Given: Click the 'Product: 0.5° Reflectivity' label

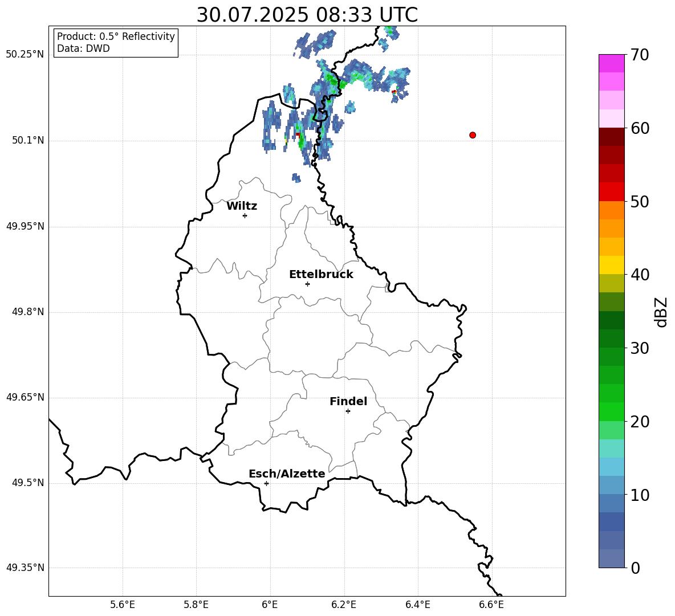Looking at the screenshot, I should click(116, 36).
